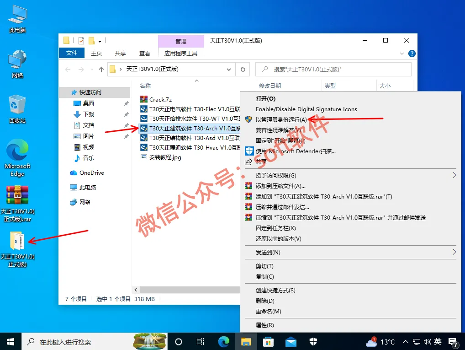Viewport: 465px width, 350px height.
Task: Select the 天正T30V1.0 rar archive on desktop
Action: [x=17, y=204]
